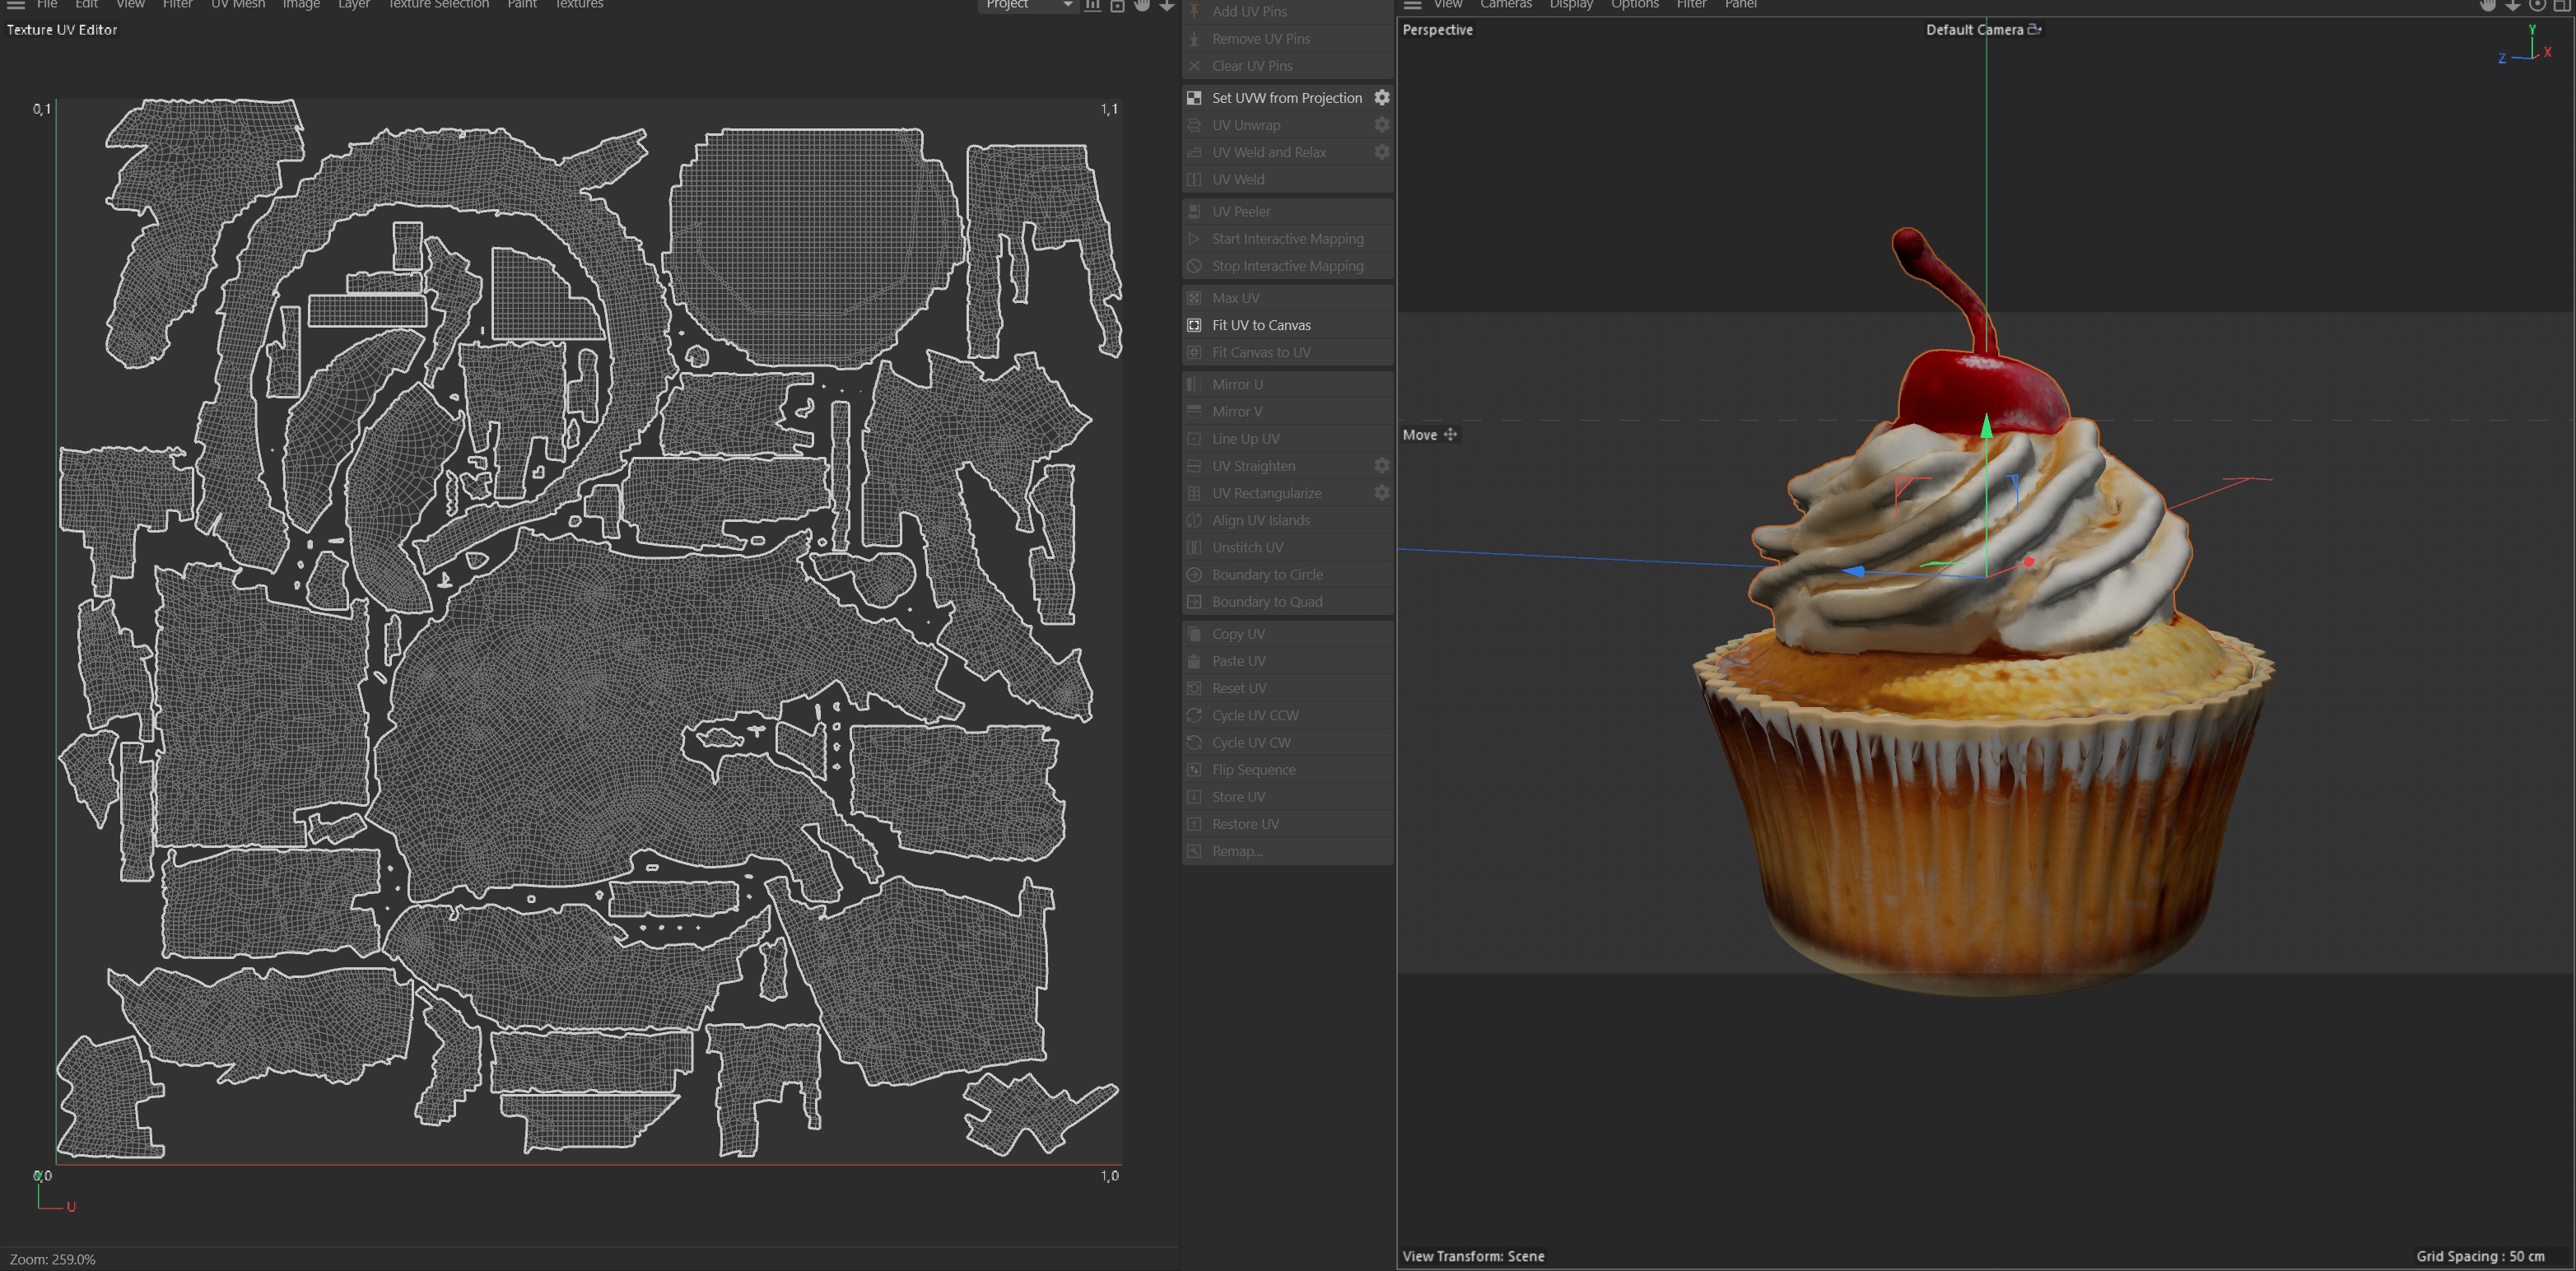Click the Move tool crosshair icon

click(x=1450, y=435)
